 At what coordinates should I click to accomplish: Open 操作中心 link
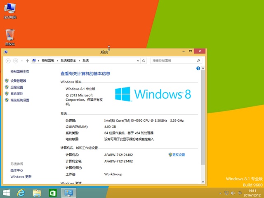[x=16, y=170]
